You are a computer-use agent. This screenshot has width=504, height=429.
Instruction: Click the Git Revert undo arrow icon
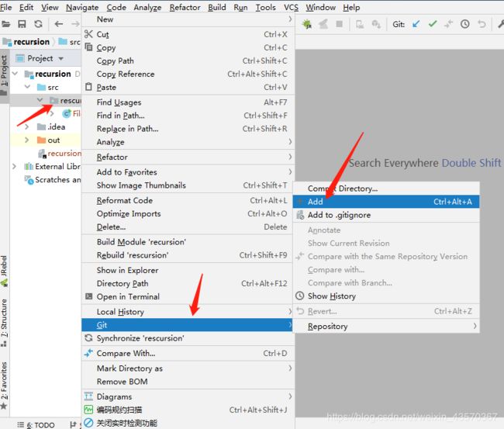482,24
